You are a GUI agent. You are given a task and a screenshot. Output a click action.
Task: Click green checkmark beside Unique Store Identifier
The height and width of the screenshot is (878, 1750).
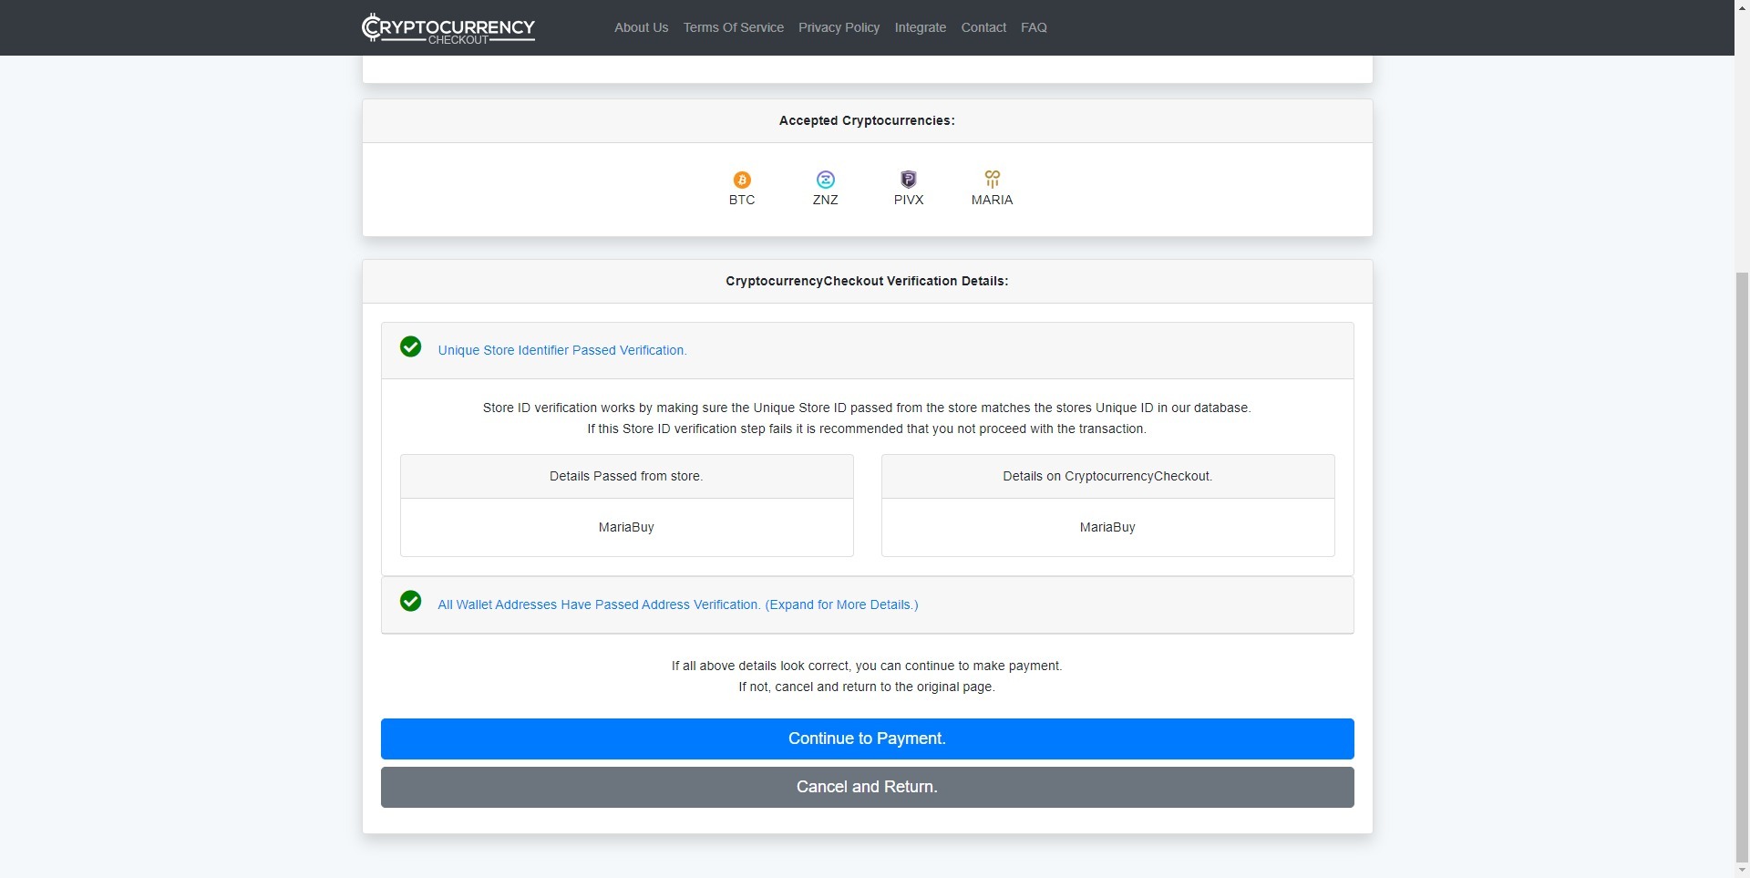pos(411,347)
